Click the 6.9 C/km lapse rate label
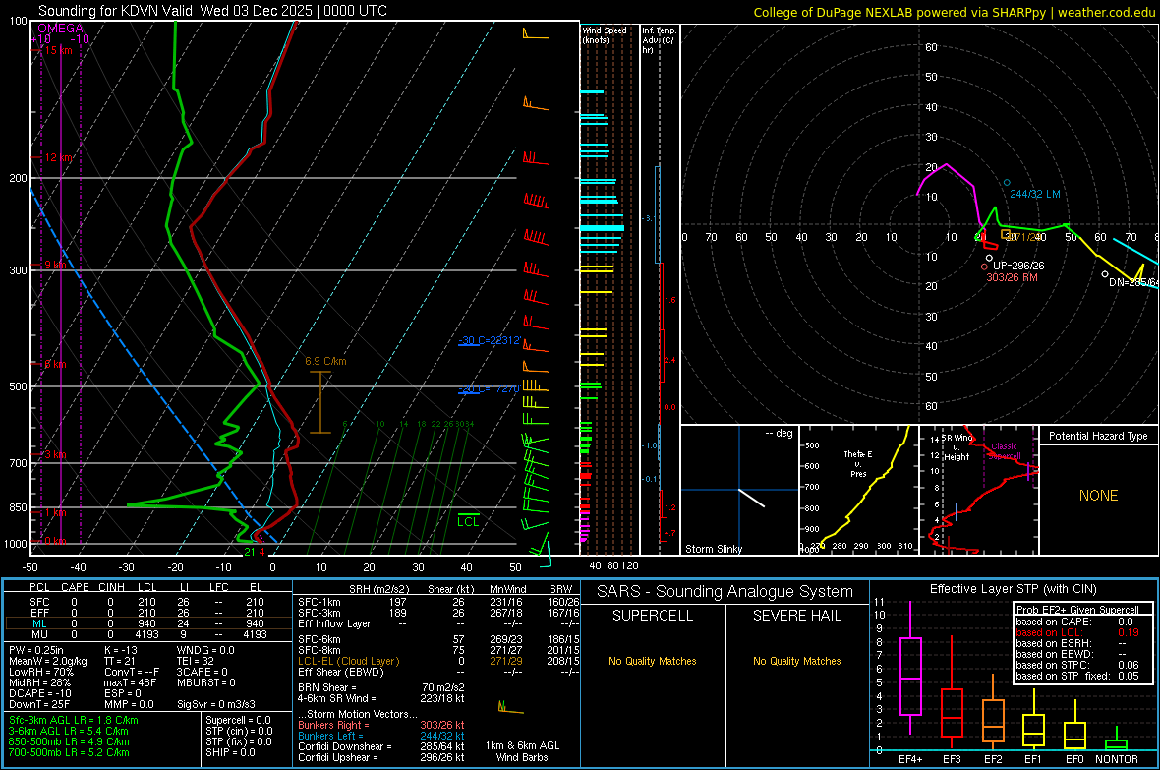 325,361
